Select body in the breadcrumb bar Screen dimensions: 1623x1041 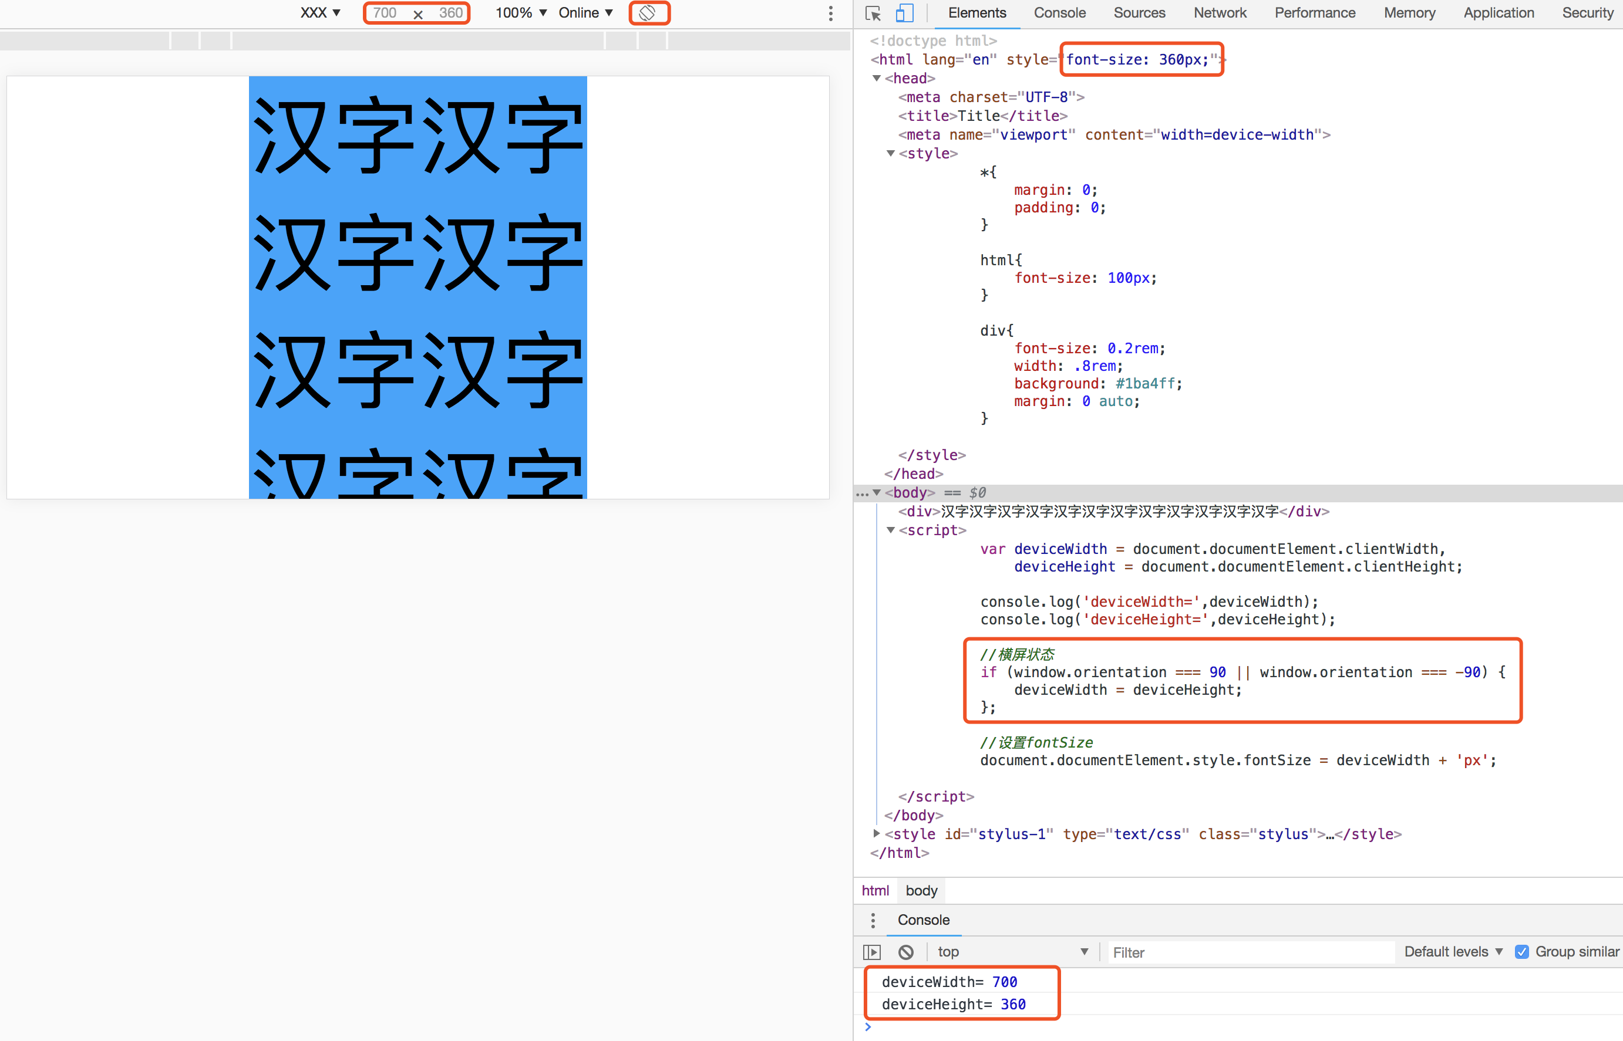tap(921, 891)
